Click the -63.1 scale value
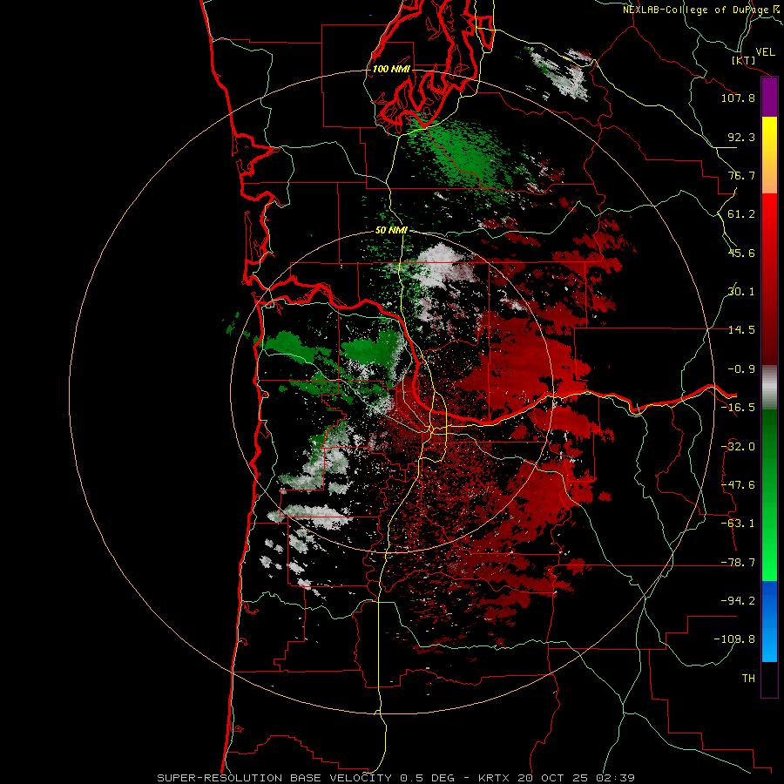Screen dimensions: 784x784 738,524
